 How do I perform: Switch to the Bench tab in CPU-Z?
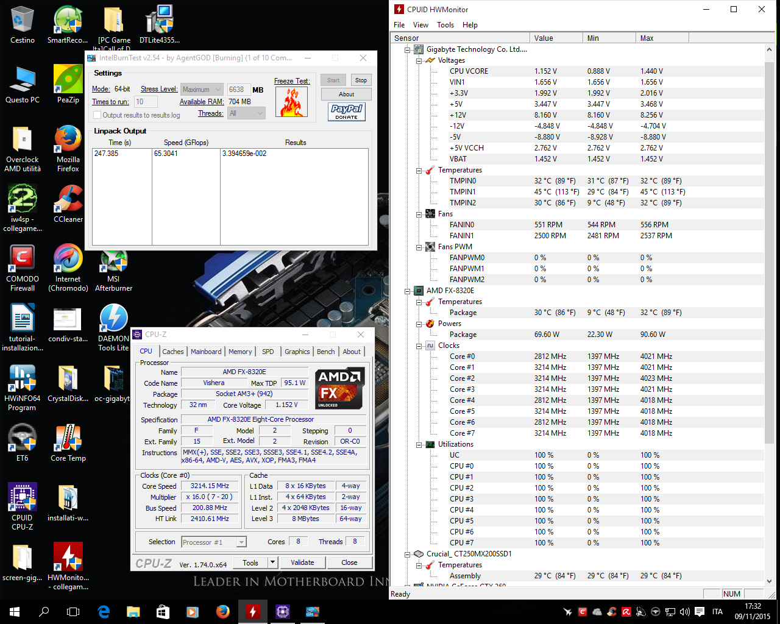tap(326, 352)
